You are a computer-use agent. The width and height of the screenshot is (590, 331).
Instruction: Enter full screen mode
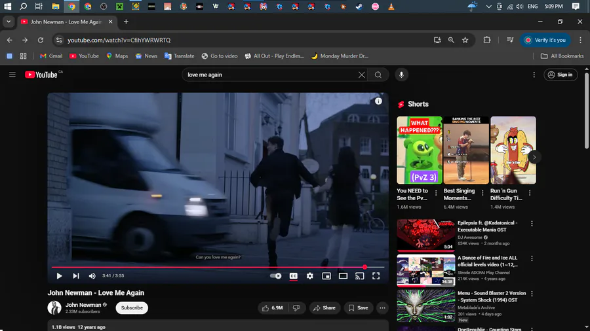coord(376,276)
